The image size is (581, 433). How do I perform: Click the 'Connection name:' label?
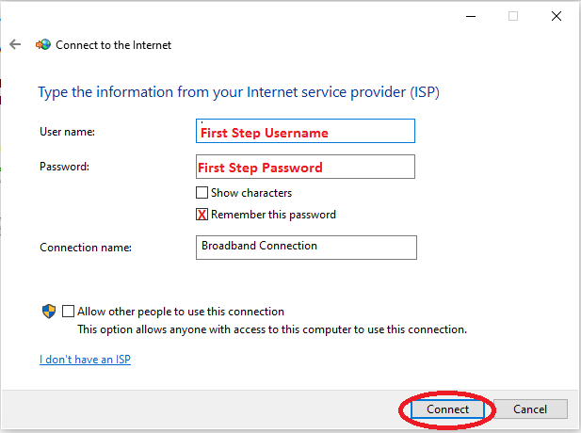(x=85, y=248)
